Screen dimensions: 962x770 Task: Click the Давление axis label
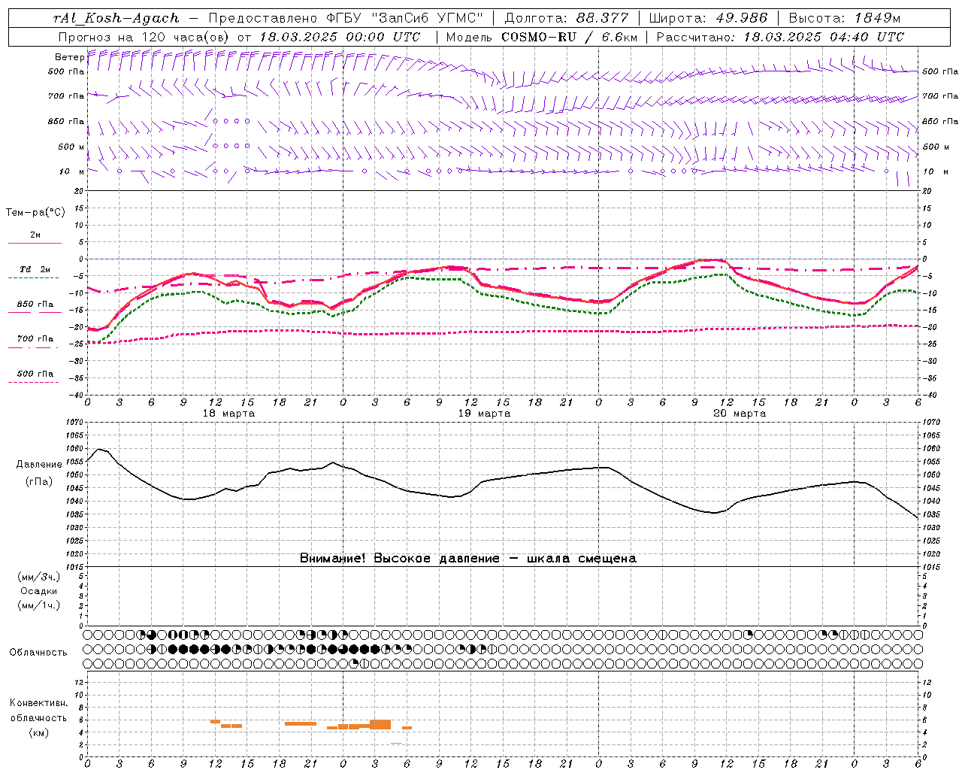[x=39, y=465]
